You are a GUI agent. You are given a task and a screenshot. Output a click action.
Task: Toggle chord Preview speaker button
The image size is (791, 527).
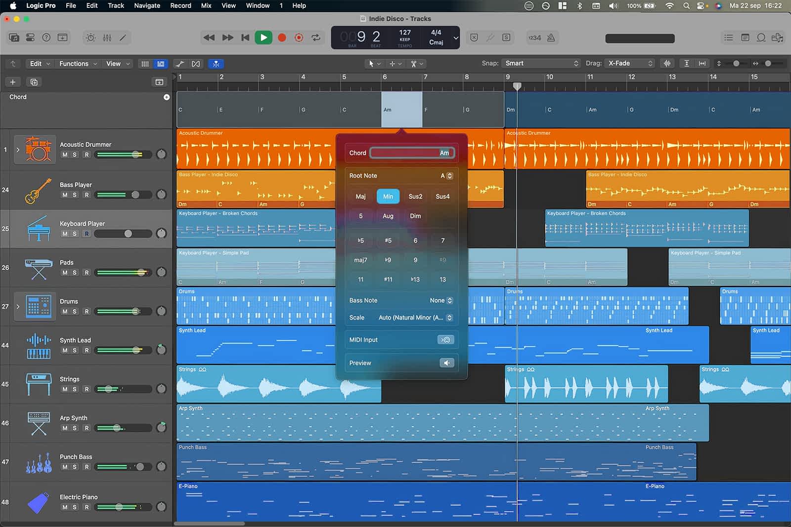point(446,363)
